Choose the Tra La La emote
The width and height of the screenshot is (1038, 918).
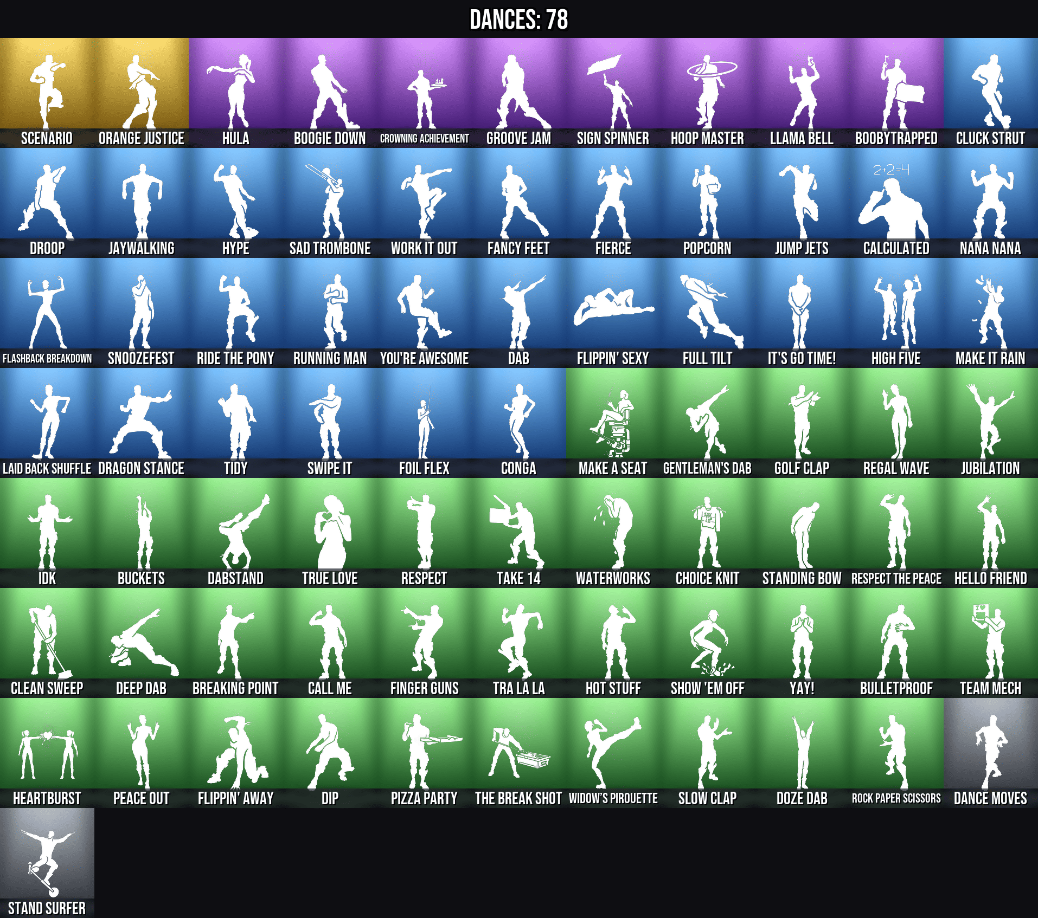(x=519, y=642)
